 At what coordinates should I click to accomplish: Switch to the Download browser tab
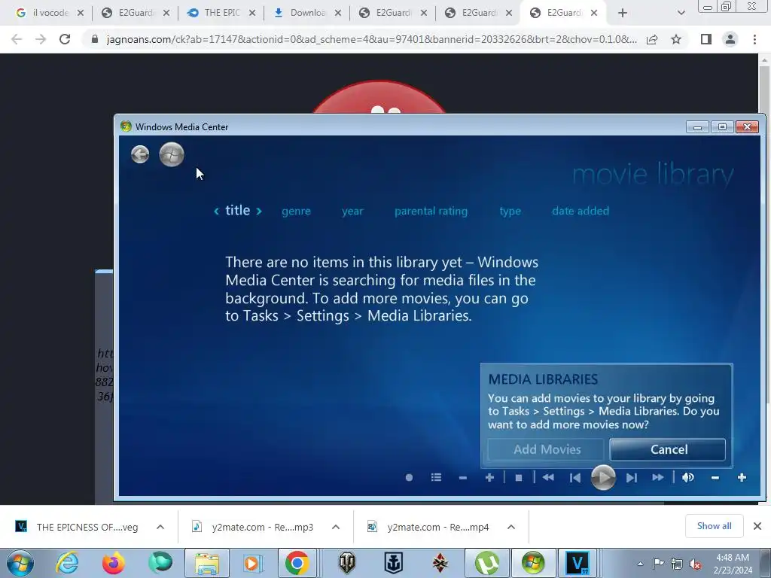tap(307, 13)
